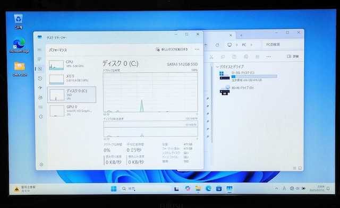Open Copilot from taskbar

[x=188, y=188]
